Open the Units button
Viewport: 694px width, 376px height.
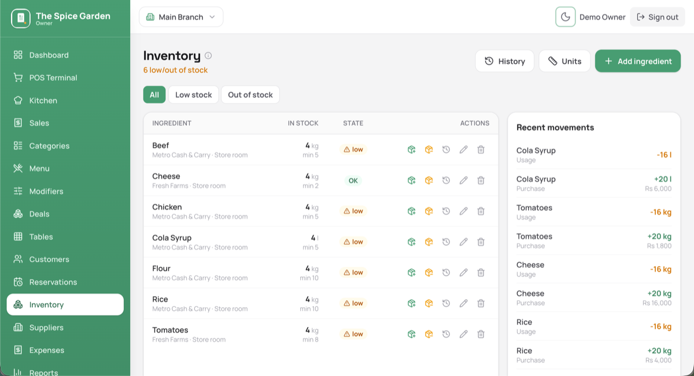564,61
